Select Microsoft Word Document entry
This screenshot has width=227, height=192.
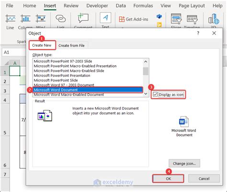click(88, 90)
